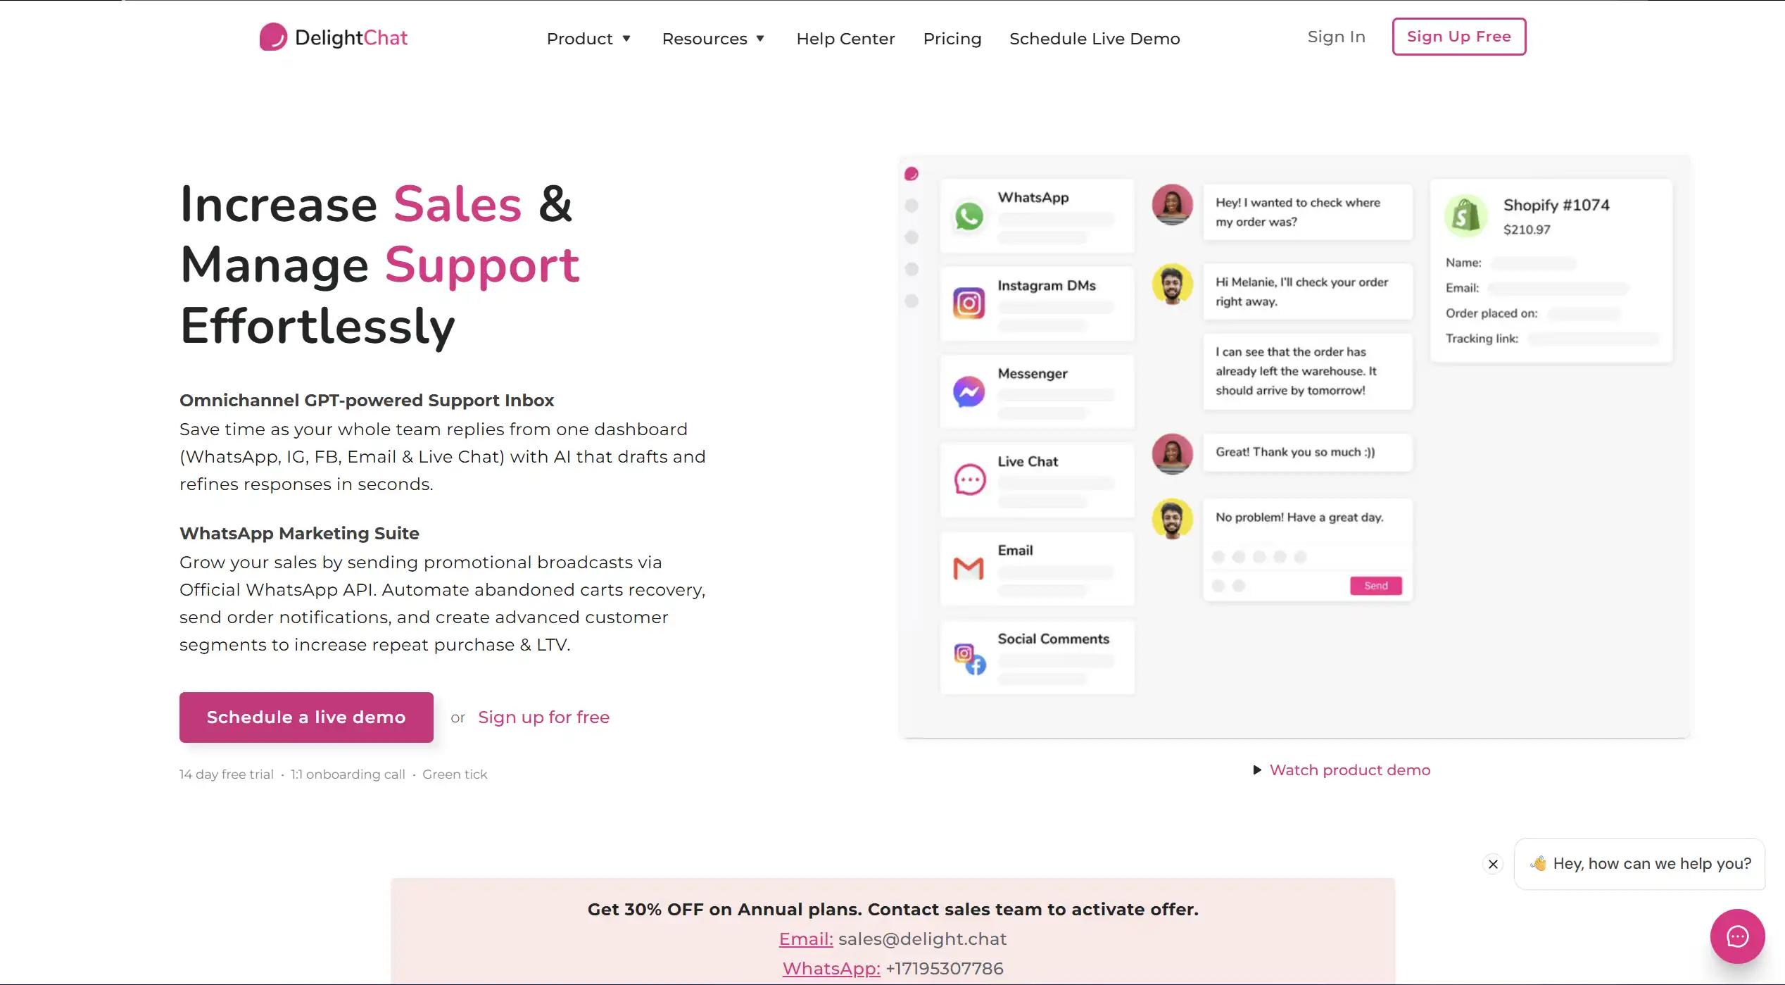Click the DelightChat logo icon
Viewport: 1785px width, 985px height.
(273, 37)
